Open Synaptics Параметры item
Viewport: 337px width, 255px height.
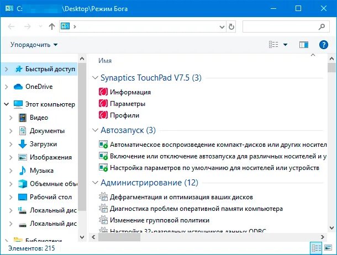pos(128,104)
